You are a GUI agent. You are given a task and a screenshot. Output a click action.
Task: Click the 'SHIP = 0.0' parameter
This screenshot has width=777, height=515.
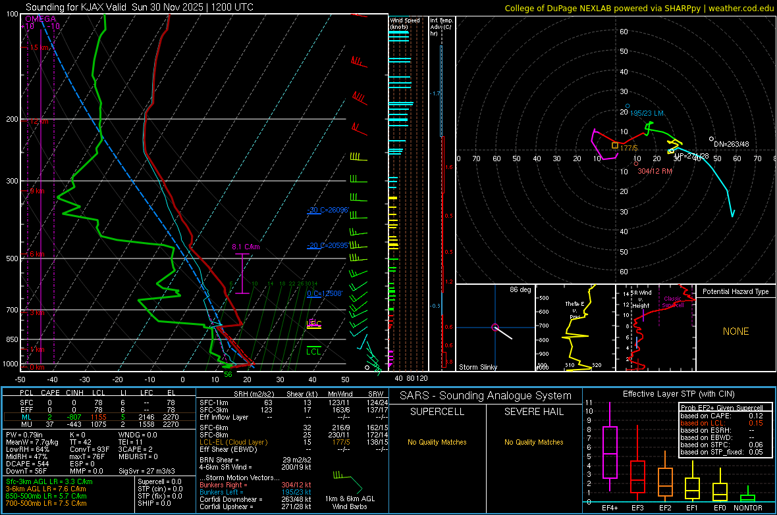tap(154, 503)
